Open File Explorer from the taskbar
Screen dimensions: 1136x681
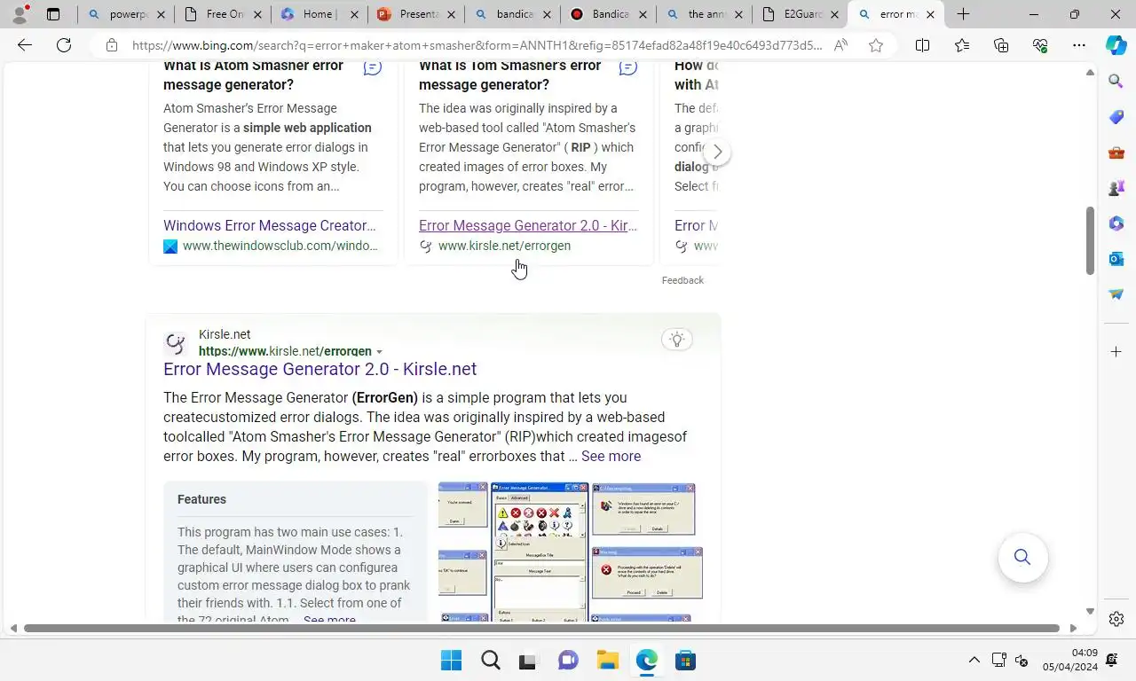click(x=607, y=661)
